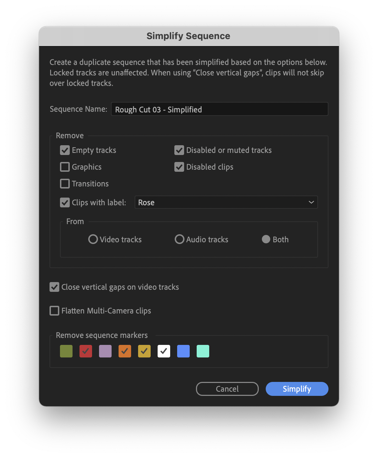This screenshot has height=458, width=378.
Task: Click the Simplify button
Action: click(x=297, y=389)
